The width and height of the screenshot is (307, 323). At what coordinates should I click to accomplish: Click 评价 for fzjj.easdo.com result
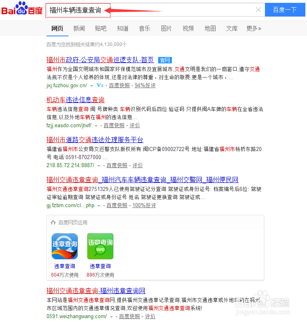click(135, 126)
